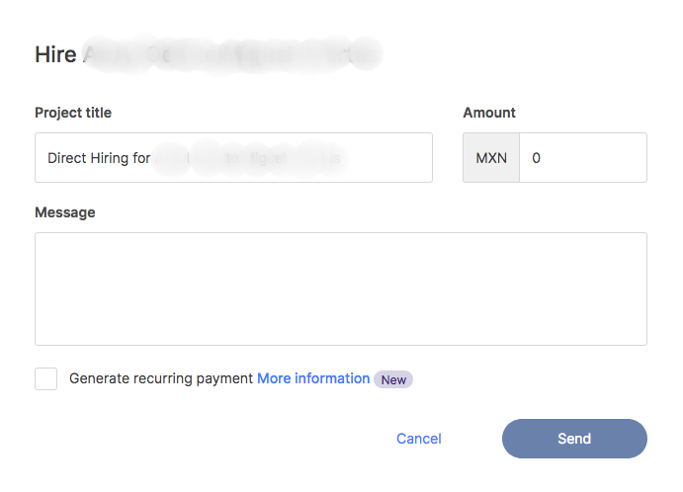
Task: Focus the Amount input showing 0
Action: (x=583, y=158)
